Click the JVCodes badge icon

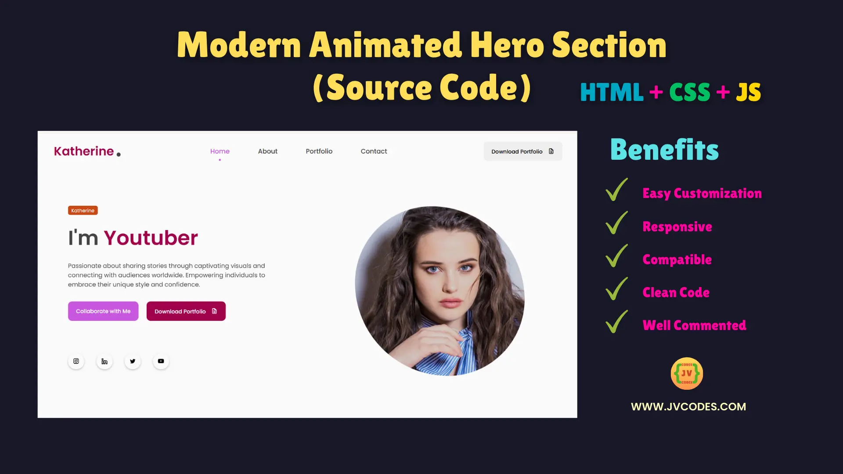687,373
